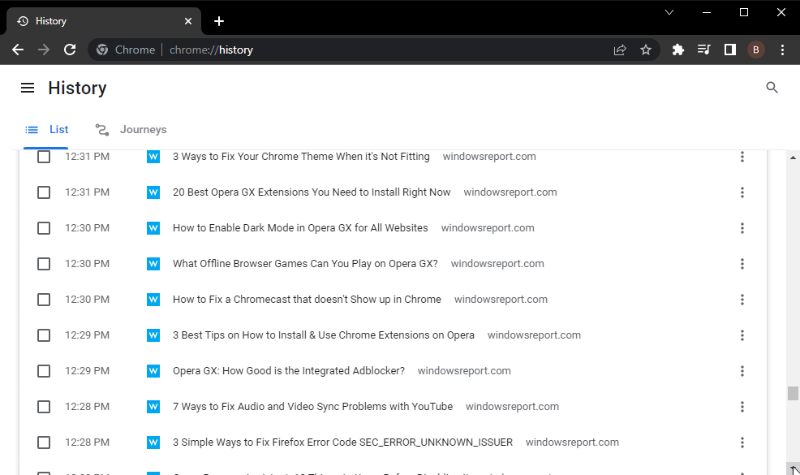Click favicon of Chrome Theme Not Fitting entry
This screenshot has width=800, height=475.
coord(153,156)
